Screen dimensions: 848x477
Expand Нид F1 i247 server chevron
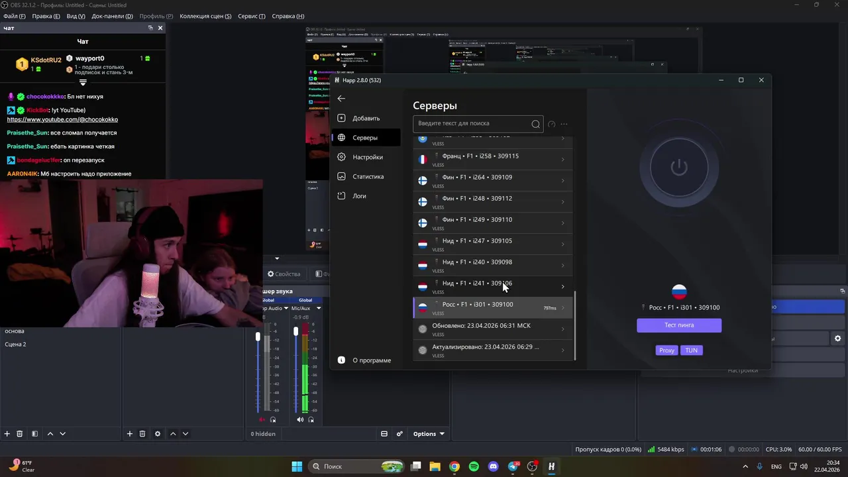(x=563, y=244)
